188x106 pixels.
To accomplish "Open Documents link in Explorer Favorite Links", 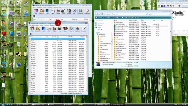I will [x=100, y=23].
